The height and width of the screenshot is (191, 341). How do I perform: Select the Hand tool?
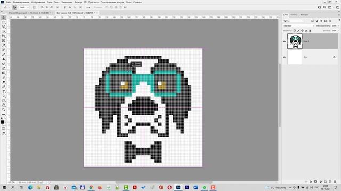point(4,105)
